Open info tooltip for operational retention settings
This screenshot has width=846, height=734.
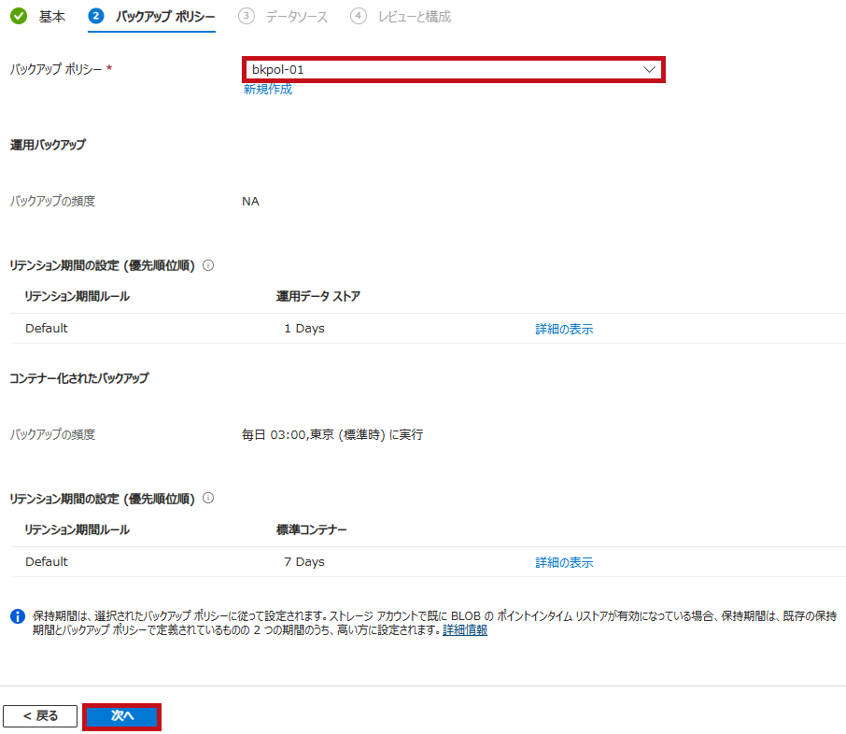208,265
